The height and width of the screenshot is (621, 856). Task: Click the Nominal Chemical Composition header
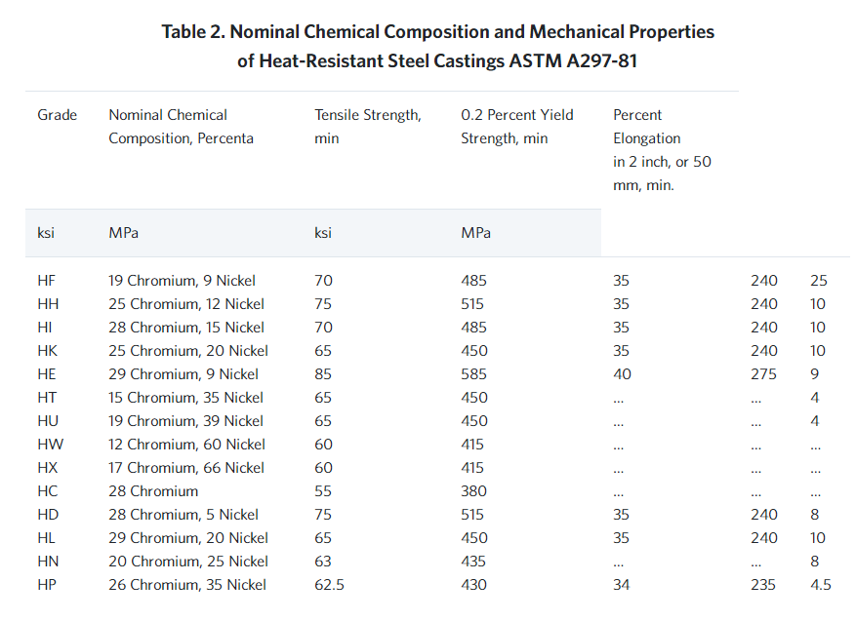(181, 127)
